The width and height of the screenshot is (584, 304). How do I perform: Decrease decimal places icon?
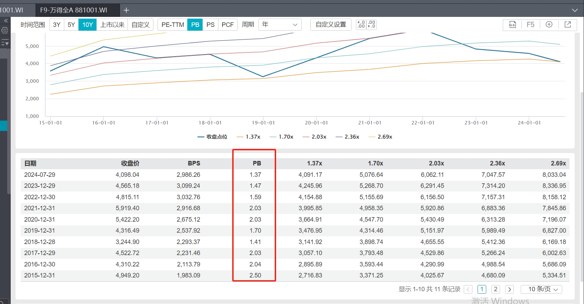(361, 24)
